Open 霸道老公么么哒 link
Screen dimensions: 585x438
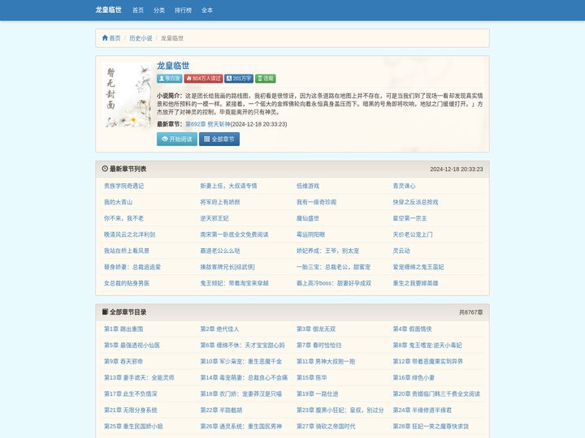pos(220,251)
